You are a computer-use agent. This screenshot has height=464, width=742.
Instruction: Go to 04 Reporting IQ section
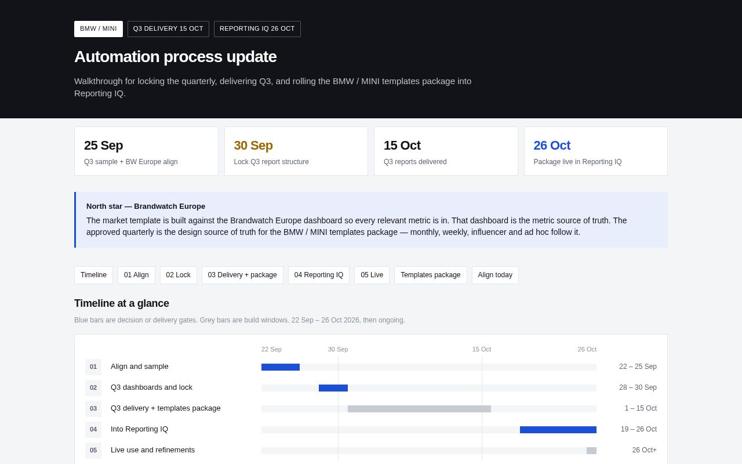point(319,275)
